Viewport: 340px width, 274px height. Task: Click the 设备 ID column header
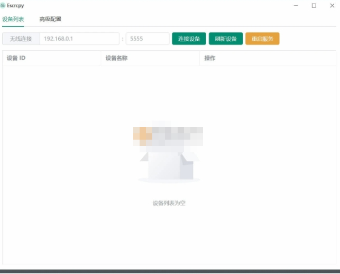click(x=52, y=58)
